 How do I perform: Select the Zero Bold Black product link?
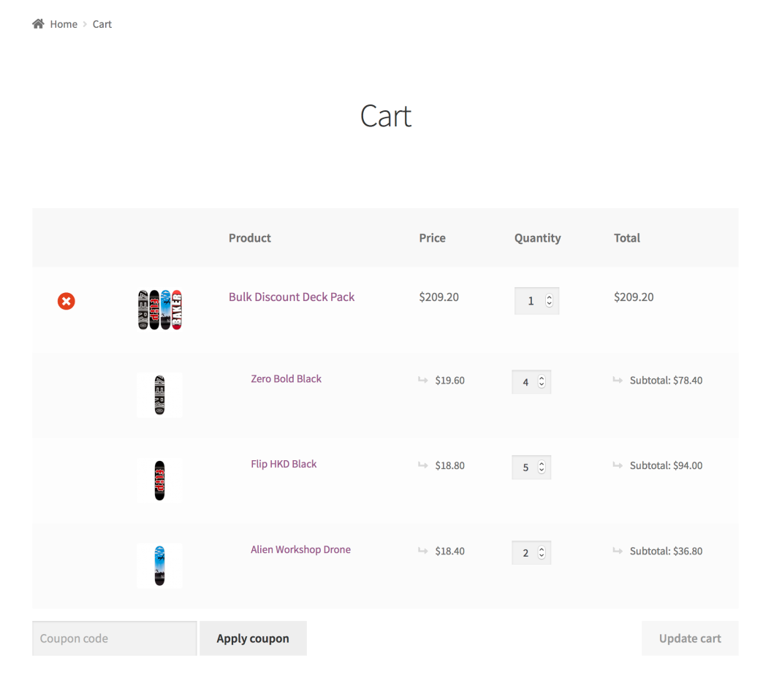(x=286, y=378)
